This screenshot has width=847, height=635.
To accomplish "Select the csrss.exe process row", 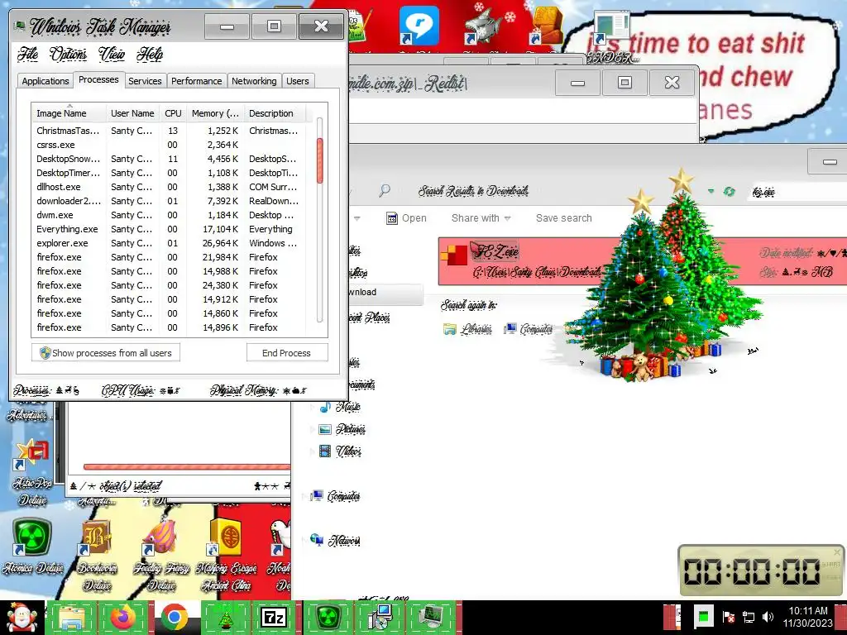I will [169, 145].
